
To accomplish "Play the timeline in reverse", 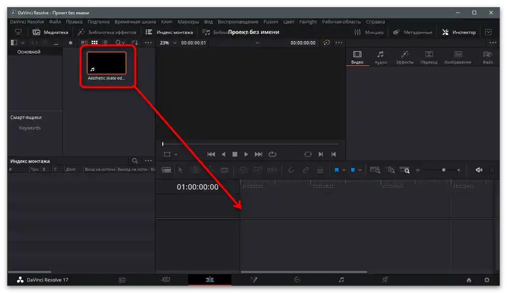I will 223,154.
